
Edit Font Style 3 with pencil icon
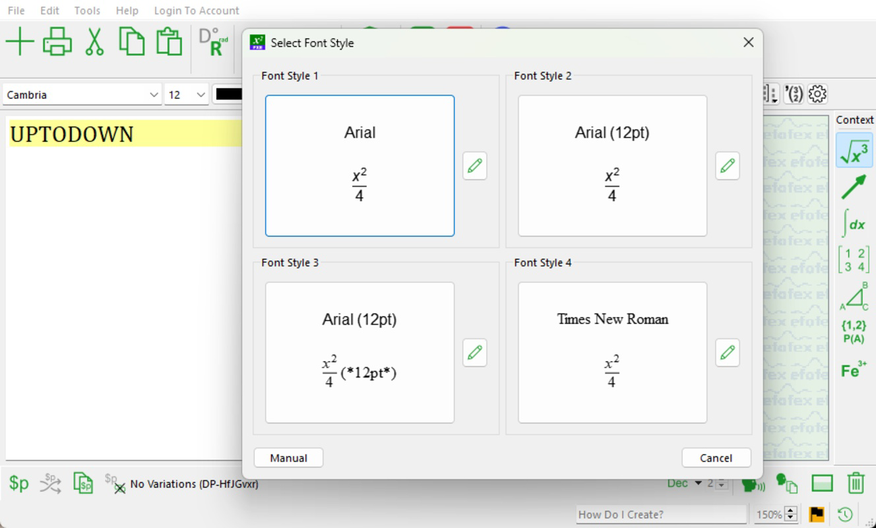point(475,353)
